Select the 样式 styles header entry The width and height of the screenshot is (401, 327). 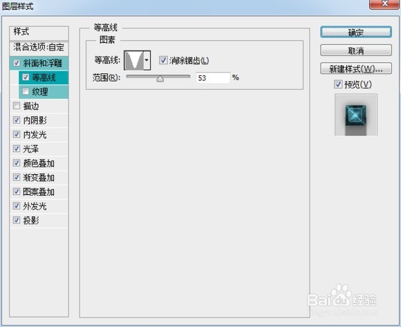pos(39,32)
